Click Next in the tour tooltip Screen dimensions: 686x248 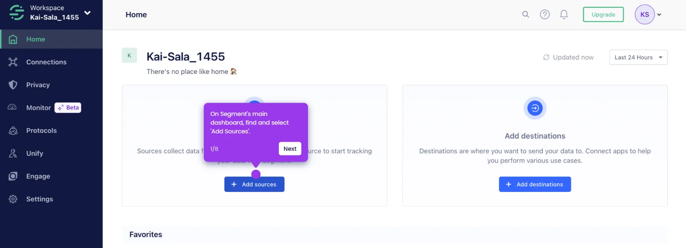coord(290,149)
